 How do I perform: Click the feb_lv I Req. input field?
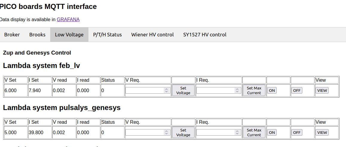(215, 90)
